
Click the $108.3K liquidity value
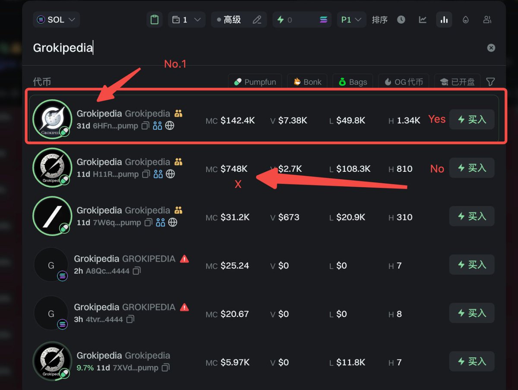pyautogui.click(x=354, y=169)
